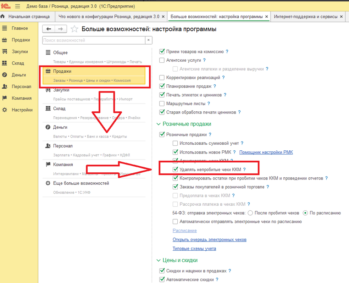Add page to favorites with star icon
The width and height of the screenshot is (349, 283).
[x=74, y=29]
